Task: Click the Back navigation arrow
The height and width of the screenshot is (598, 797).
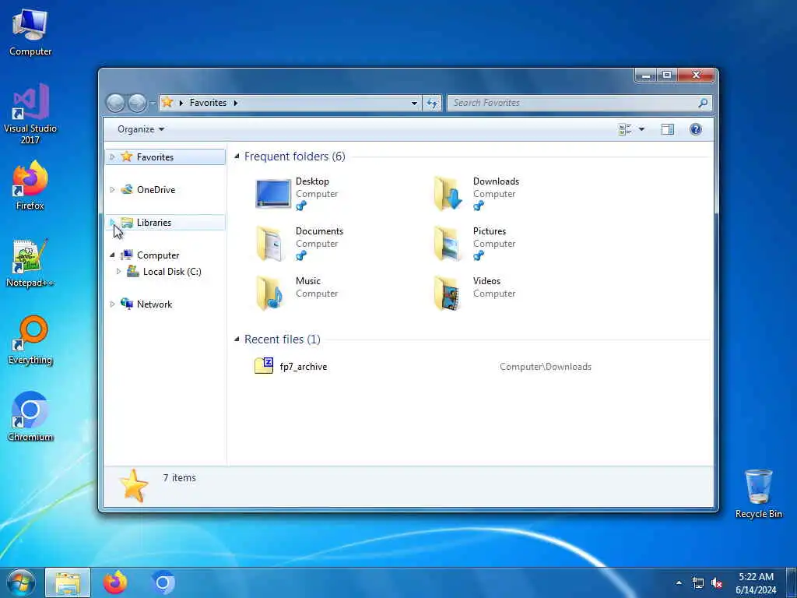Action: [x=115, y=104]
